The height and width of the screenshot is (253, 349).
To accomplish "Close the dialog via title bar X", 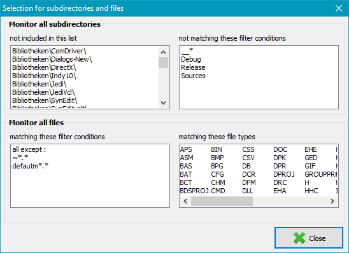I will click(339, 8).
